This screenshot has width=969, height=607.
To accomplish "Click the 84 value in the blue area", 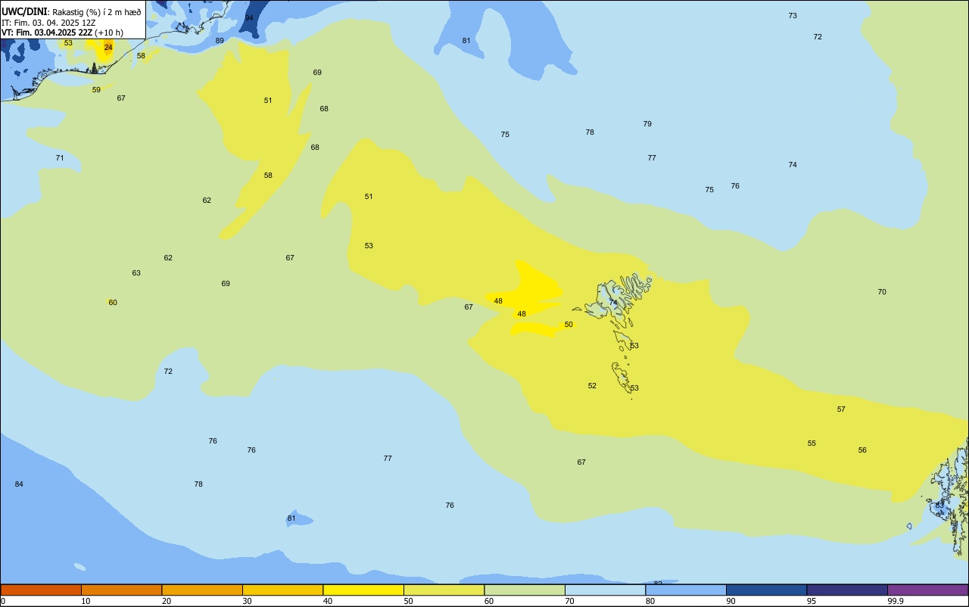I will point(19,484).
